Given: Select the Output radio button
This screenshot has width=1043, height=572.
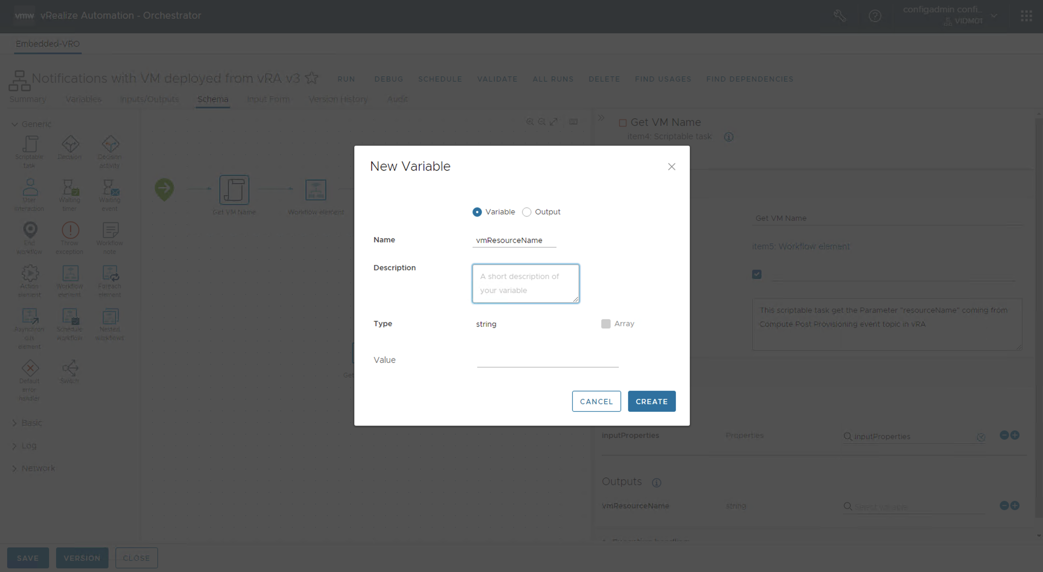Looking at the screenshot, I should click(x=526, y=212).
